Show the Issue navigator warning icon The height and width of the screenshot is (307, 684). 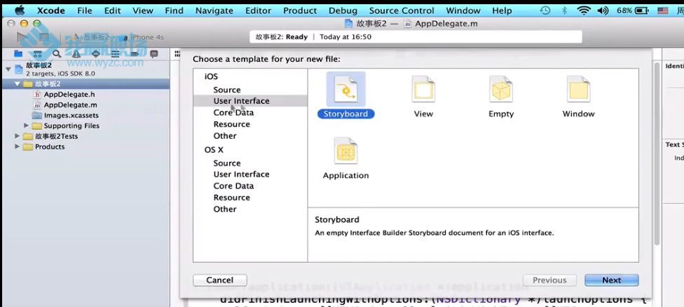76,54
